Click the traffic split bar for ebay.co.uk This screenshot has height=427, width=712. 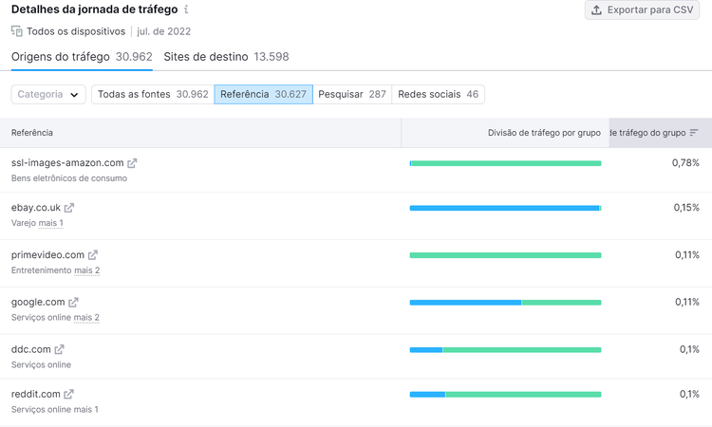coord(505,209)
